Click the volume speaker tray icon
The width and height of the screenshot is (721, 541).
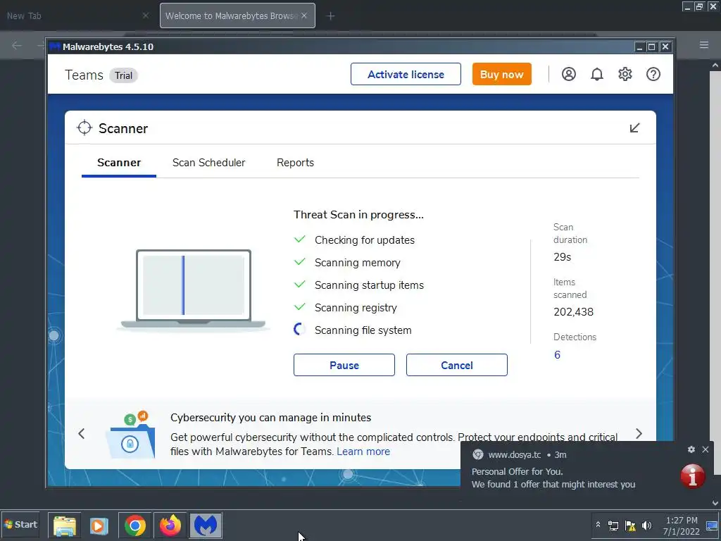click(x=646, y=526)
